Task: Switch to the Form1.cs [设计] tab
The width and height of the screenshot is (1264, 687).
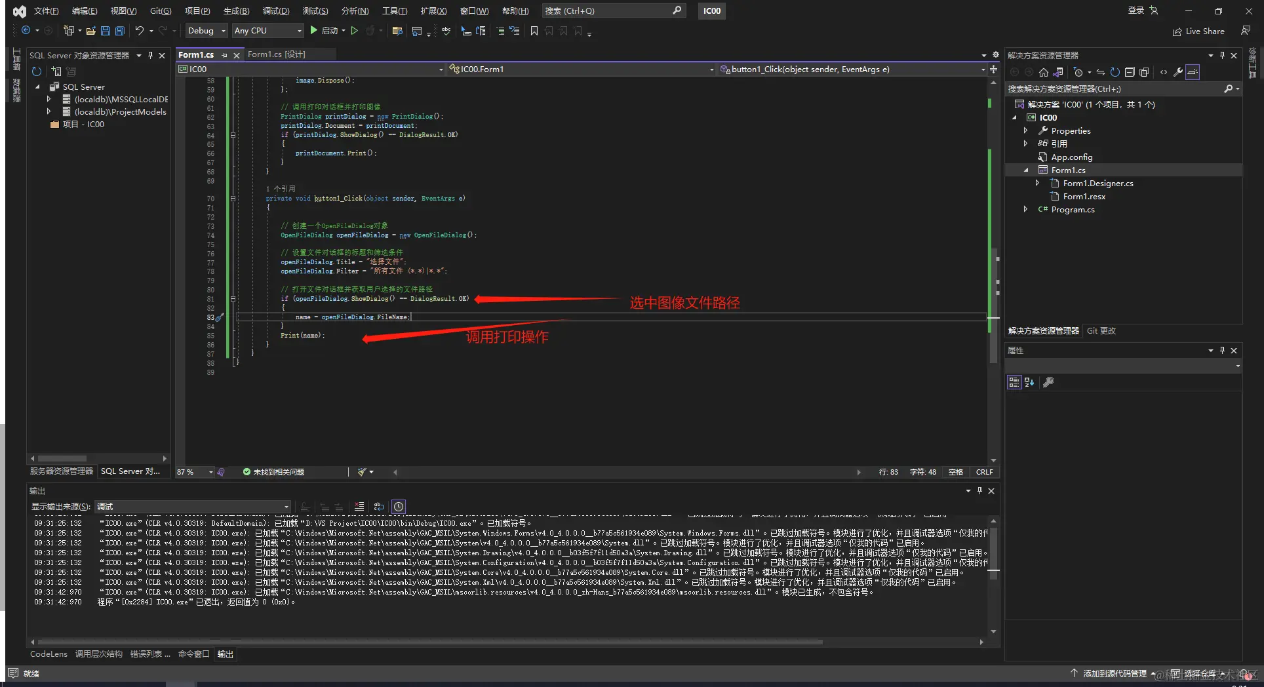Action: pyautogui.click(x=276, y=54)
